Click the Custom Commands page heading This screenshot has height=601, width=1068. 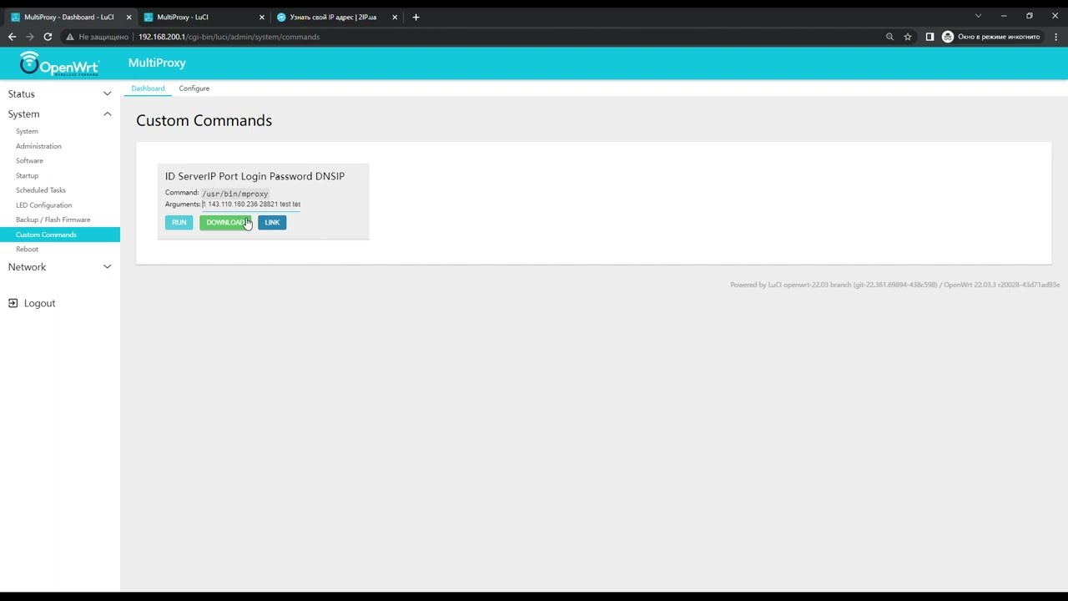click(204, 120)
